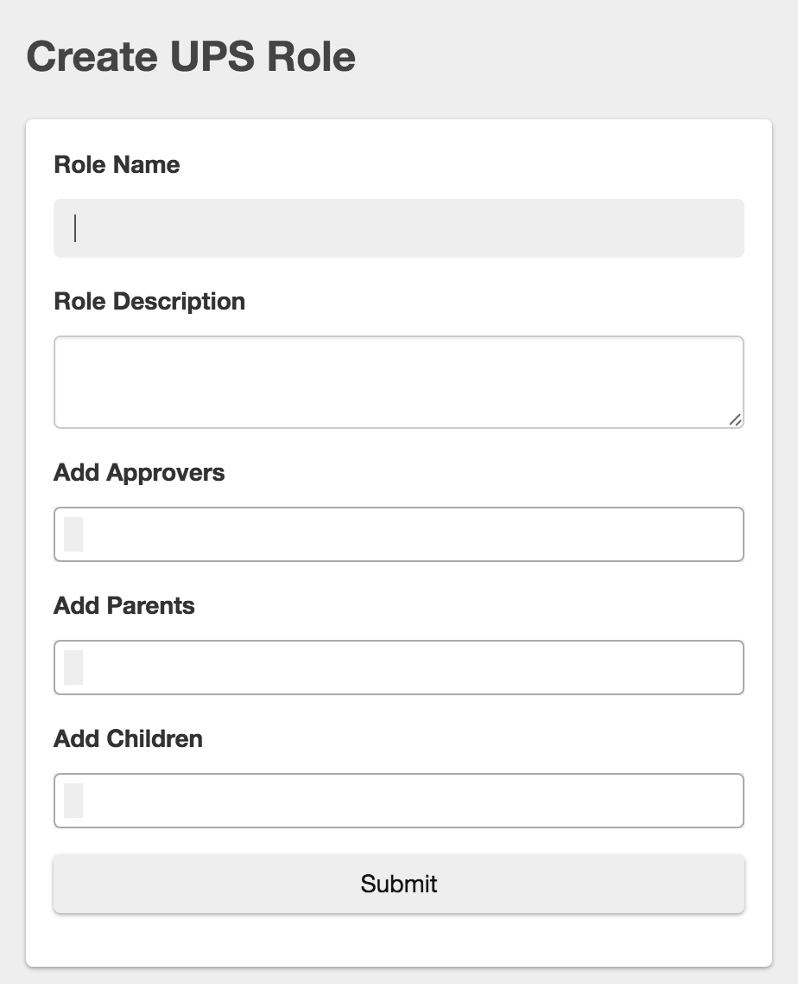
Task: Click the Add Children label
Action: point(128,739)
